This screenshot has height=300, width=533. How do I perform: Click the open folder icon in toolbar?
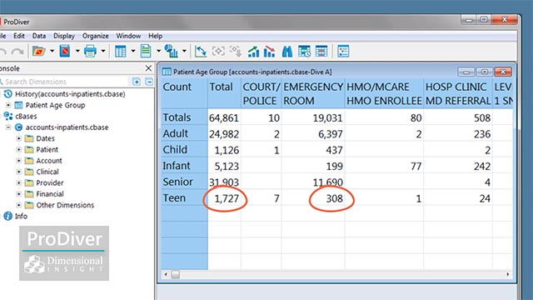pyautogui.click(x=39, y=51)
